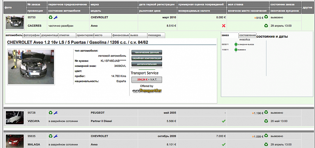
Task: Click the 'моя ставка' column header
Action: pos(248,5)
